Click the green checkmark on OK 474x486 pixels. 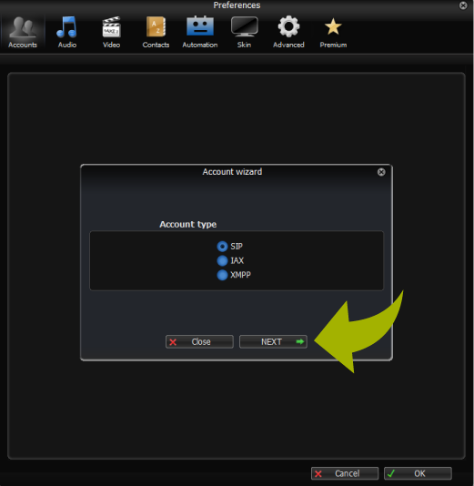coord(391,473)
